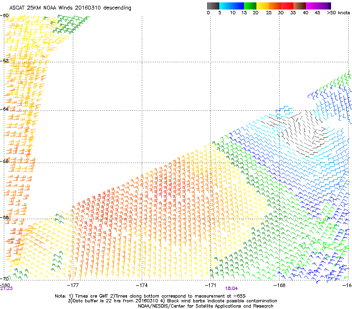Click the dark green wind barbs near -60 latitude

pos(70,24)
